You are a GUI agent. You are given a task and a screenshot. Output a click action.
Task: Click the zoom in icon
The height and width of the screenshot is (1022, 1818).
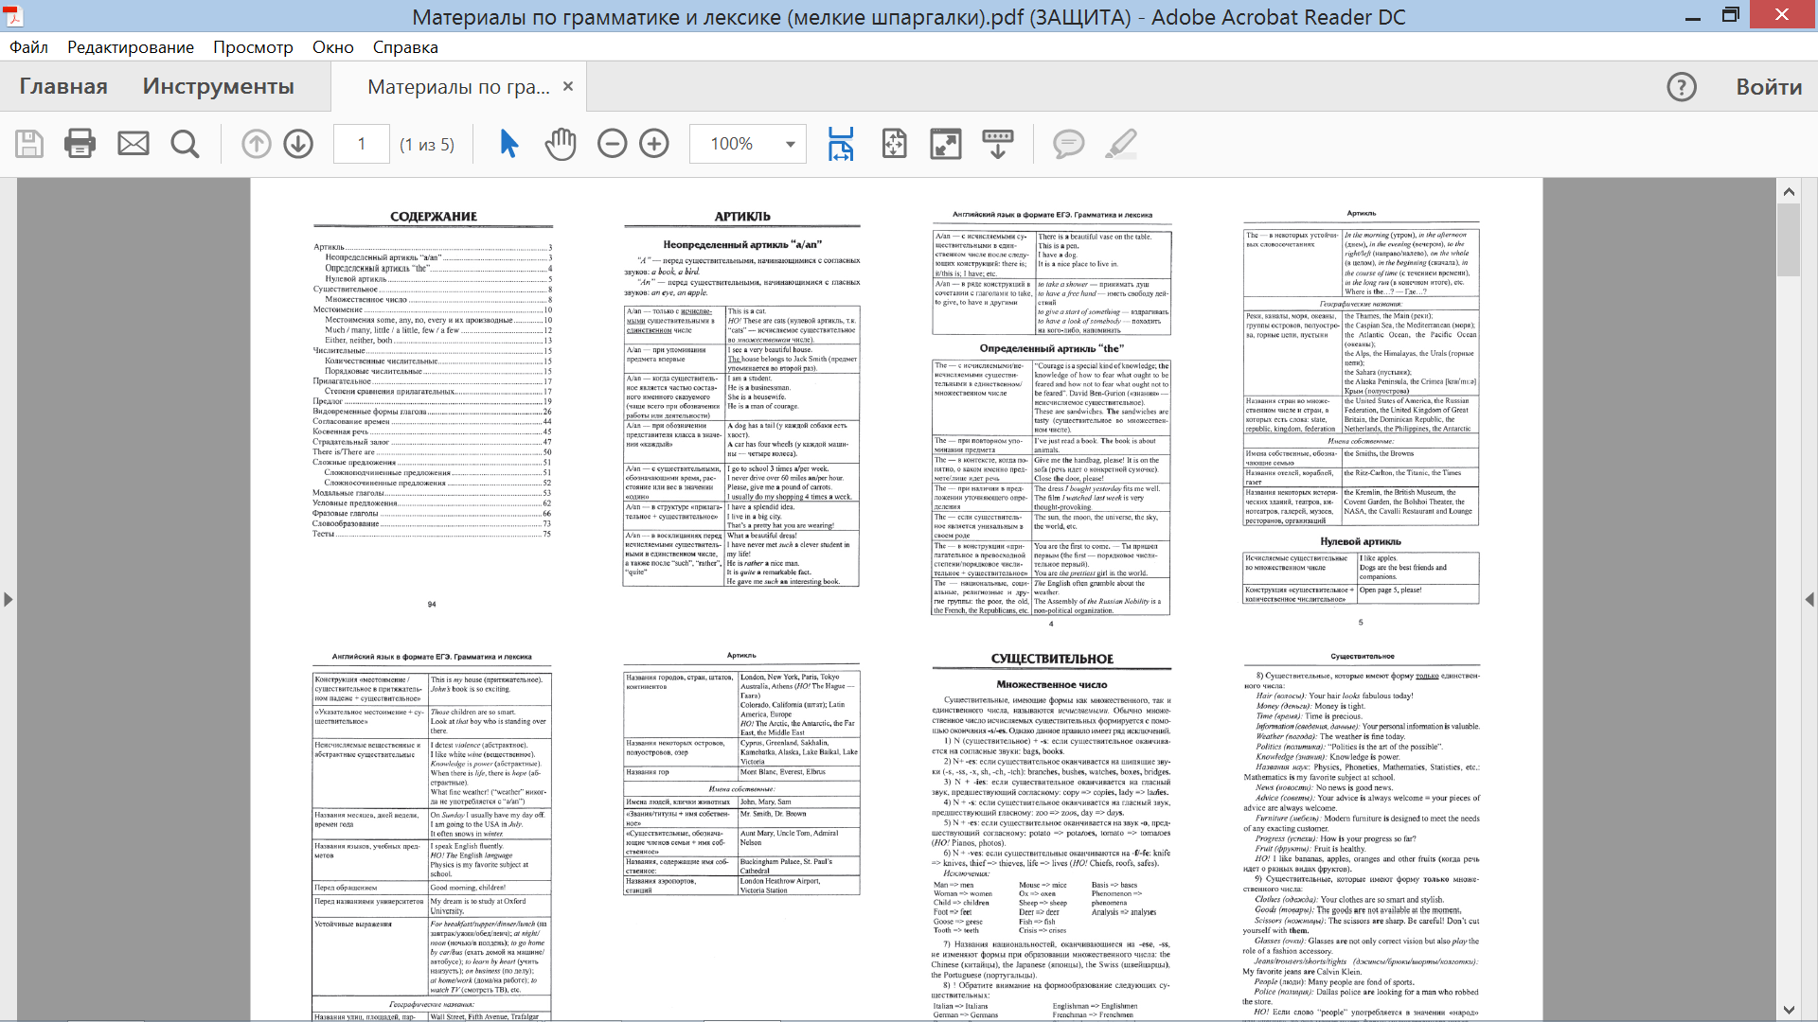tap(653, 144)
